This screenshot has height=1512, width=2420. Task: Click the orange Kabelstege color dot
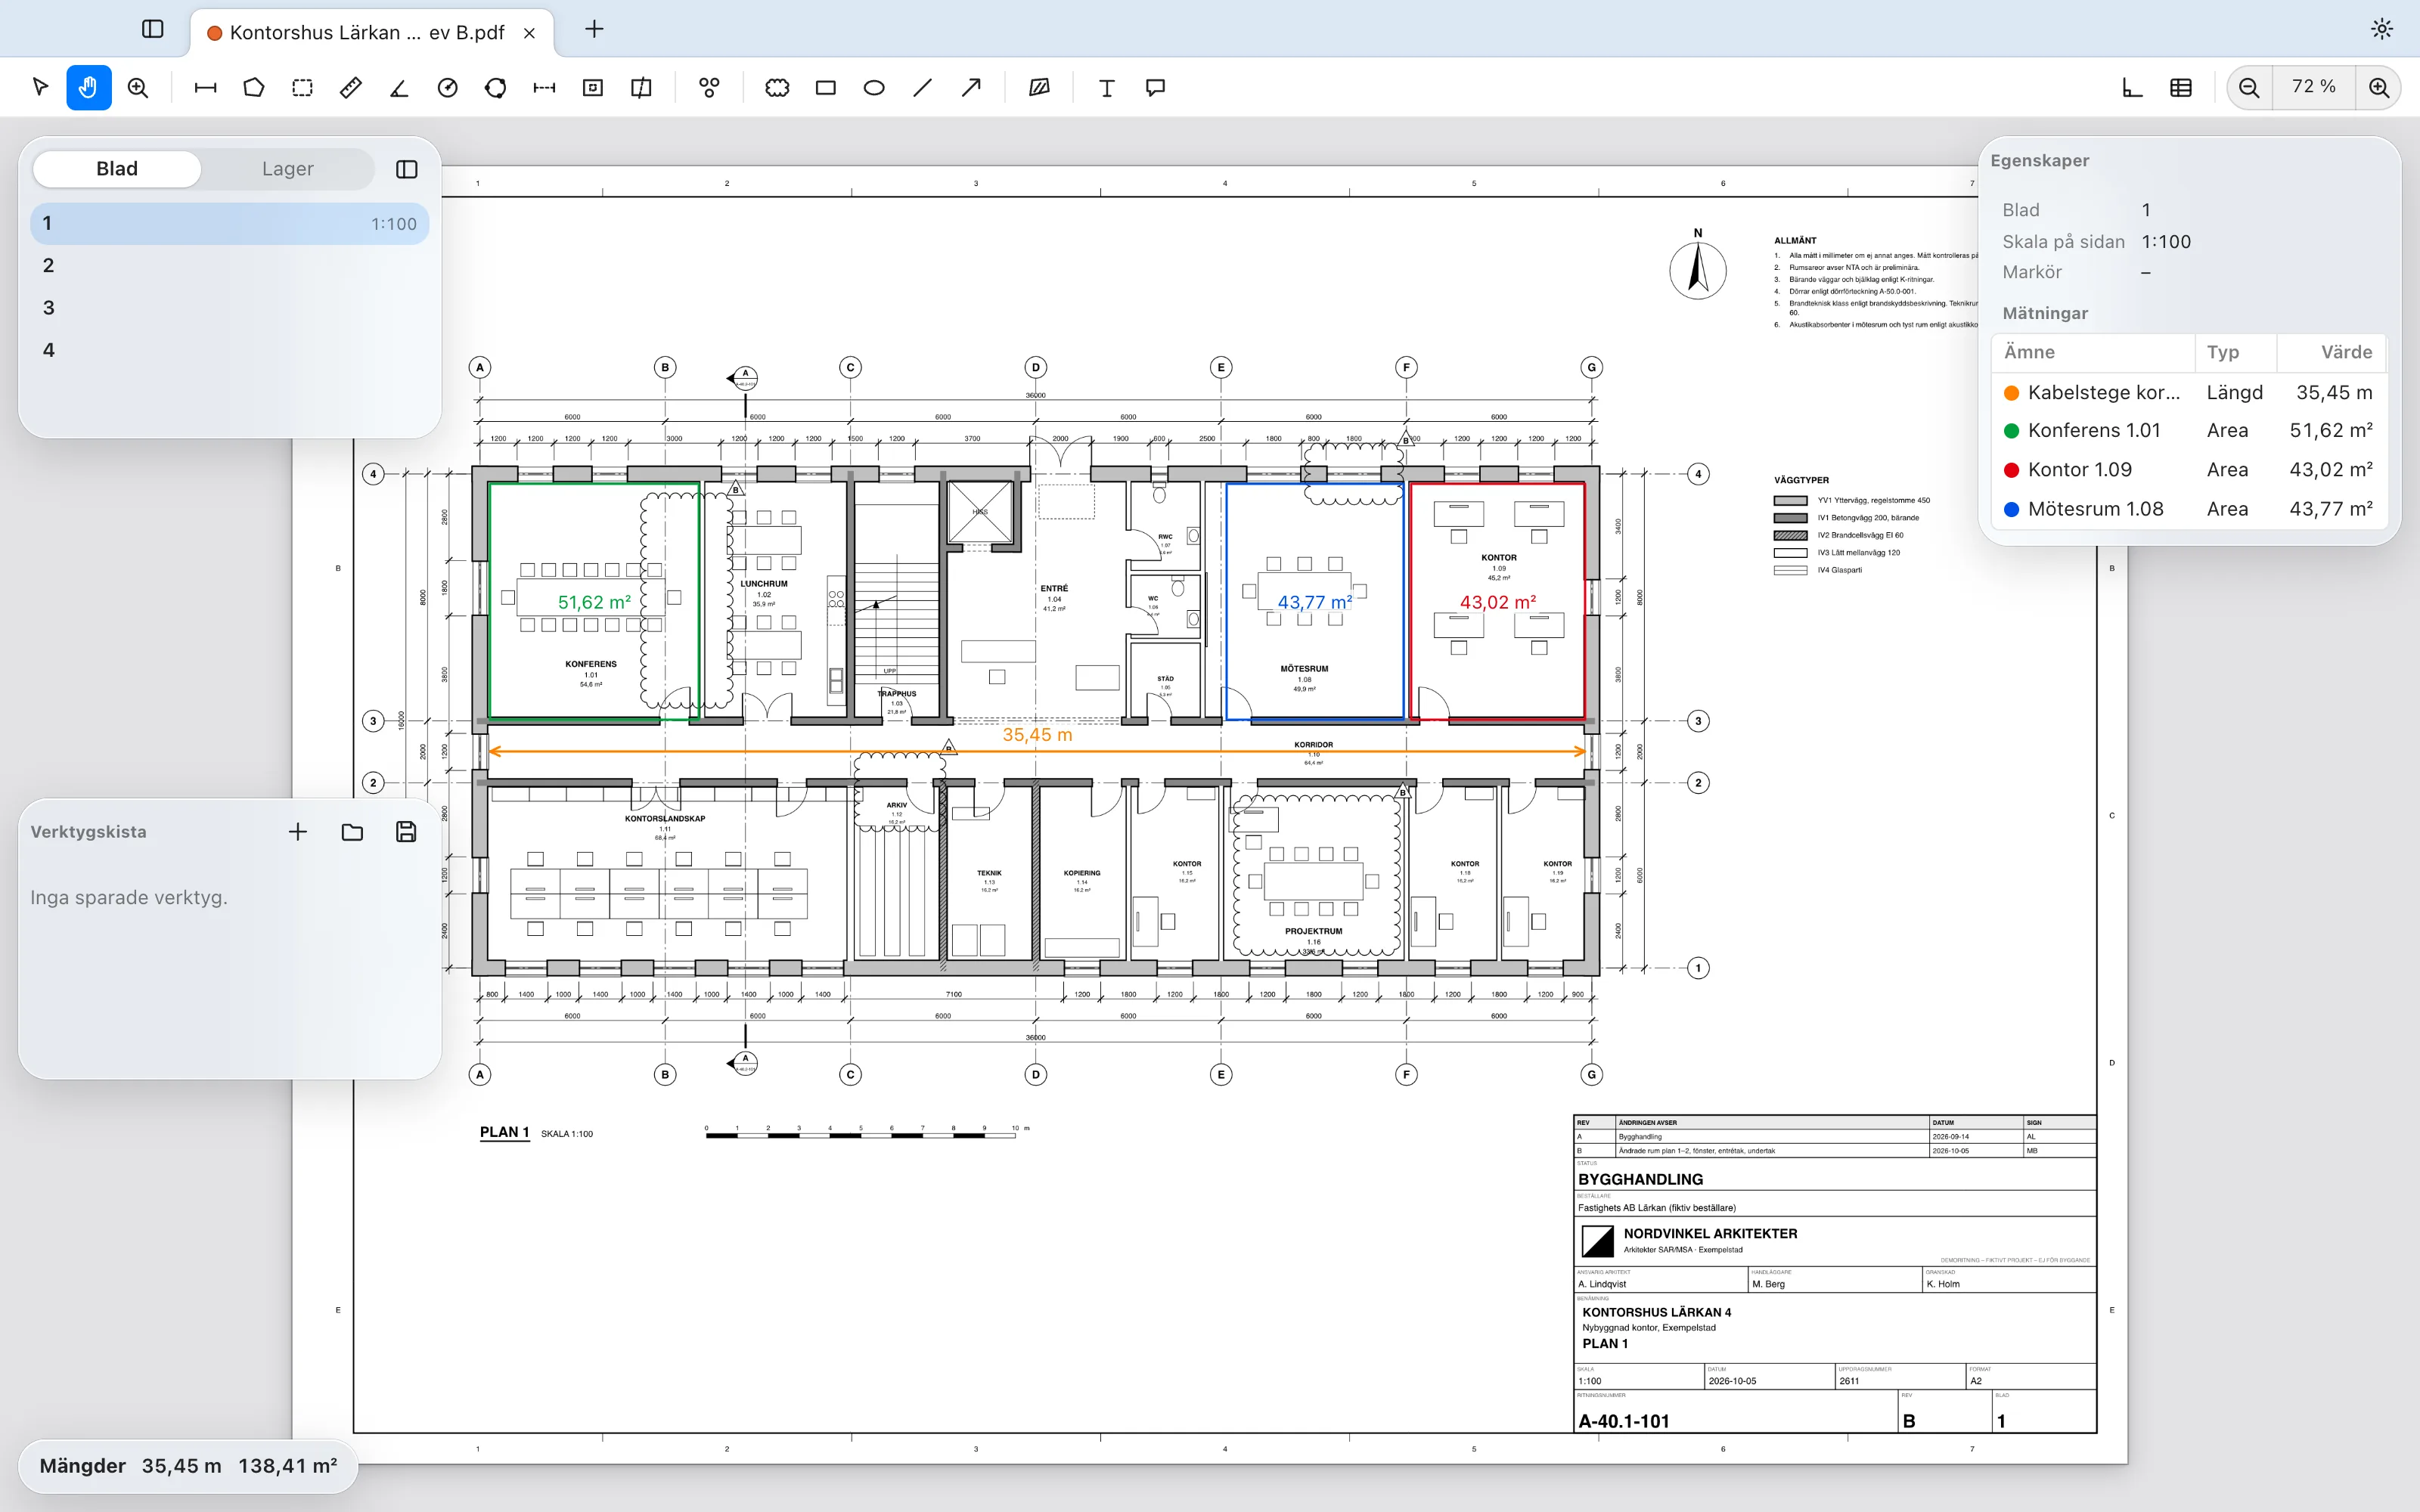click(x=2011, y=393)
